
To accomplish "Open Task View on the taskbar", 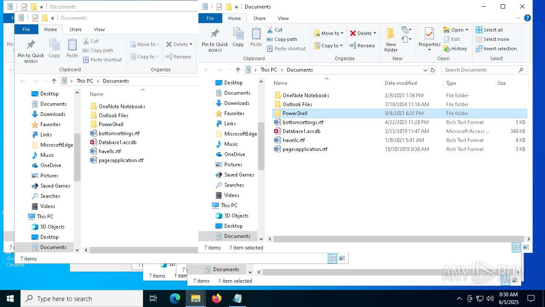I will pos(154,298).
